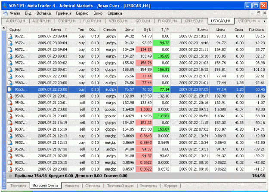
Task: Sort by the first Время column header
Action: pos(49,30)
